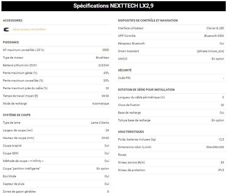Viewport: 229px width, 194px height.
Task: Click 'Longueur du câble périmétrique (m)' label
Action: tap(141, 97)
